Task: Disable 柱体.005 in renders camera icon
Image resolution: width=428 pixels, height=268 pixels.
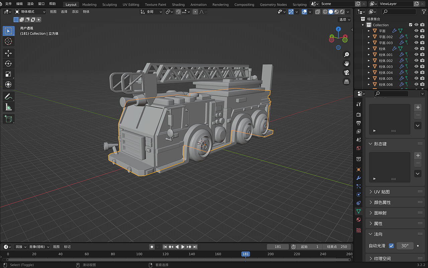Action: tap(423, 79)
